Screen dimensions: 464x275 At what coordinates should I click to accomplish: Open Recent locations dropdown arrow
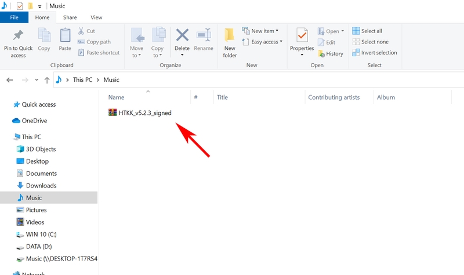click(x=37, y=79)
